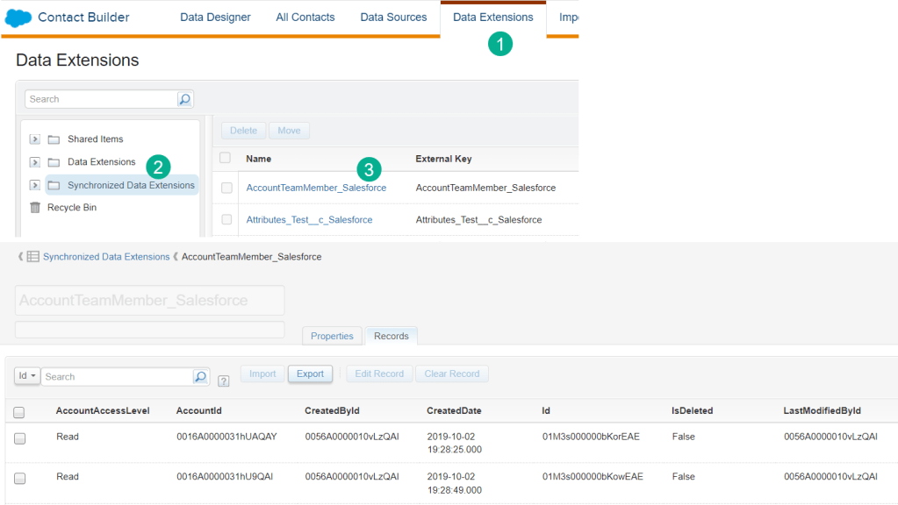Click the Shared Items folder icon
Viewport: 898px width, 505px height.
54,139
